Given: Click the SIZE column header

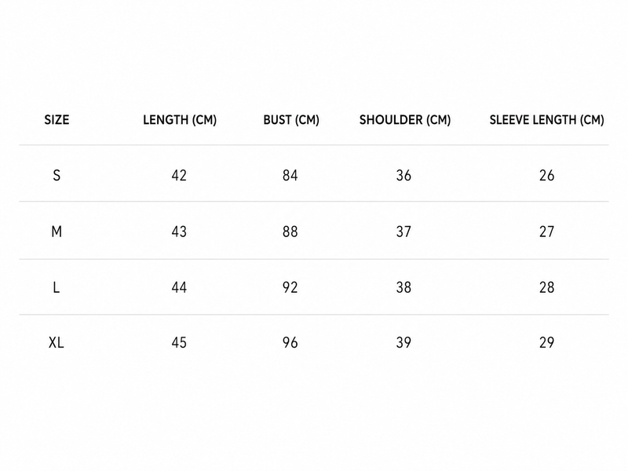Looking at the screenshot, I should tap(57, 120).
